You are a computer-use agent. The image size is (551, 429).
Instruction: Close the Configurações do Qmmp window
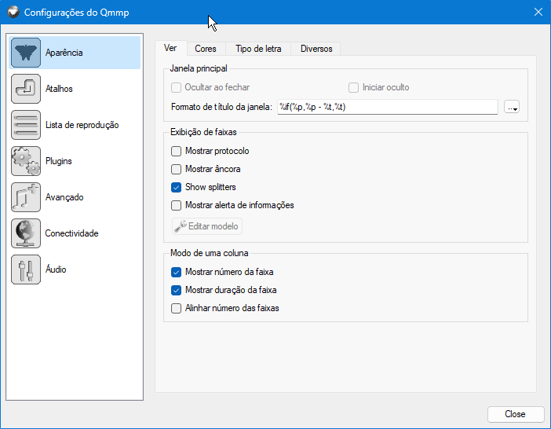pos(538,12)
